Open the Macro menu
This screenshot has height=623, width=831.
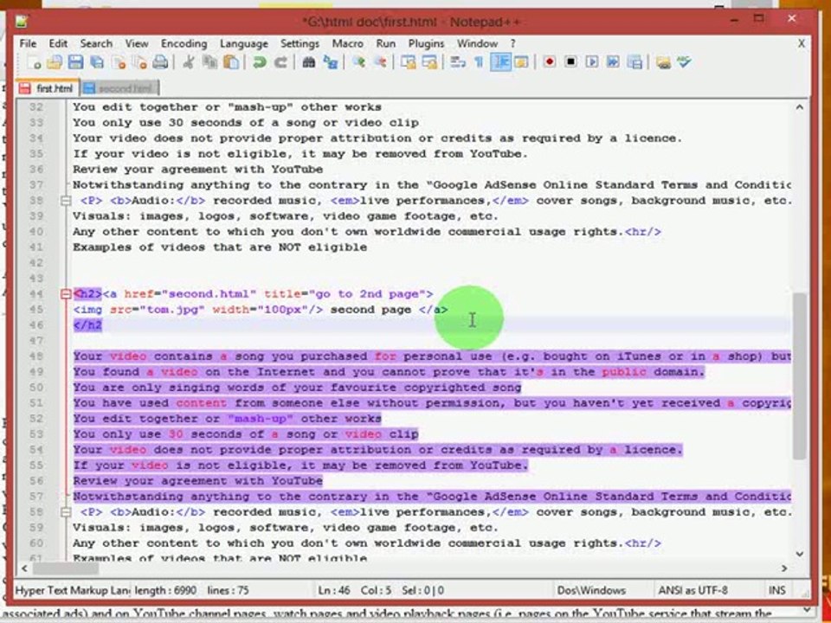348,43
